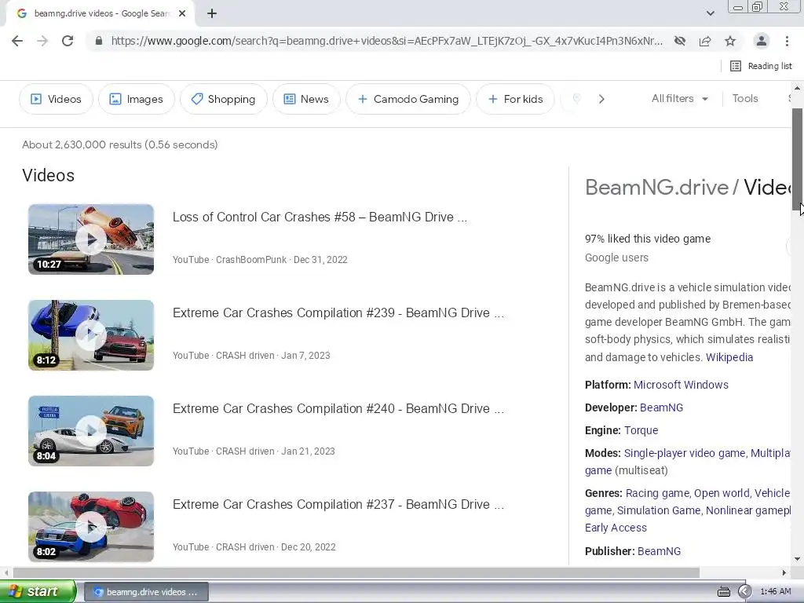Click the BeamNG.drive knowledge panel title
Viewport: 804px width, 603px height.
(x=656, y=188)
